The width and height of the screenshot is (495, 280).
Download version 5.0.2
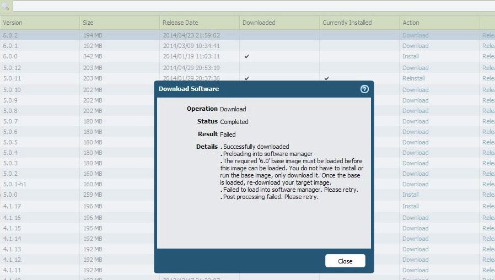click(416, 174)
